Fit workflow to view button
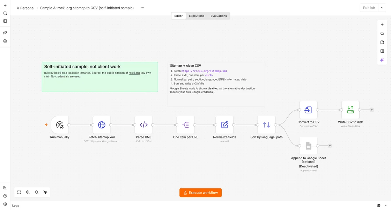This screenshot has width=391, height=210. tap(19, 192)
